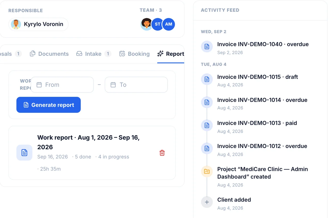Image resolution: width=328 pixels, height=218 pixels.
Task: Click the first team member photo avatar
Action: 147,24
